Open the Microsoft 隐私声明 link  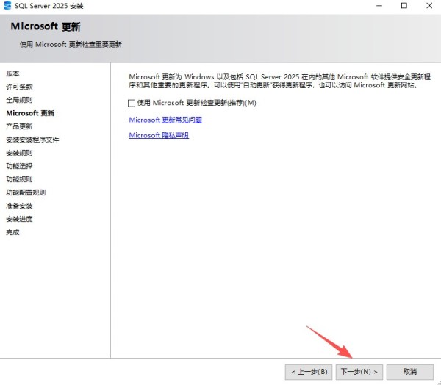159,135
